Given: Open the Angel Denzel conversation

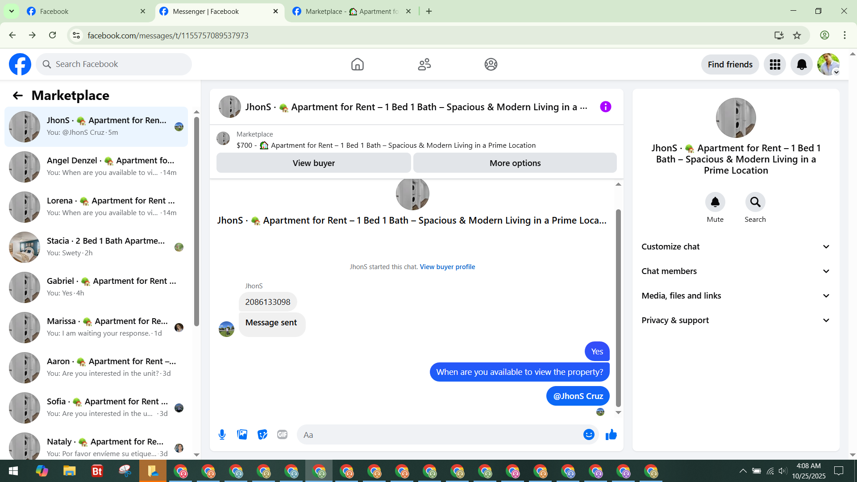Looking at the screenshot, I should click(x=96, y=167).
